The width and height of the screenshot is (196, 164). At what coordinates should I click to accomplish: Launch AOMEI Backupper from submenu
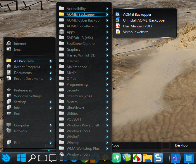click(x=137, y=15)
